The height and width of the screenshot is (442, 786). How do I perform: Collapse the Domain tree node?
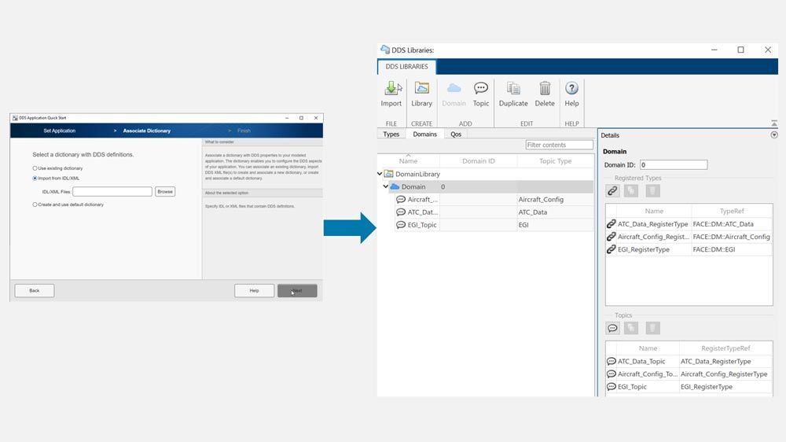click(x=385, y=186)
